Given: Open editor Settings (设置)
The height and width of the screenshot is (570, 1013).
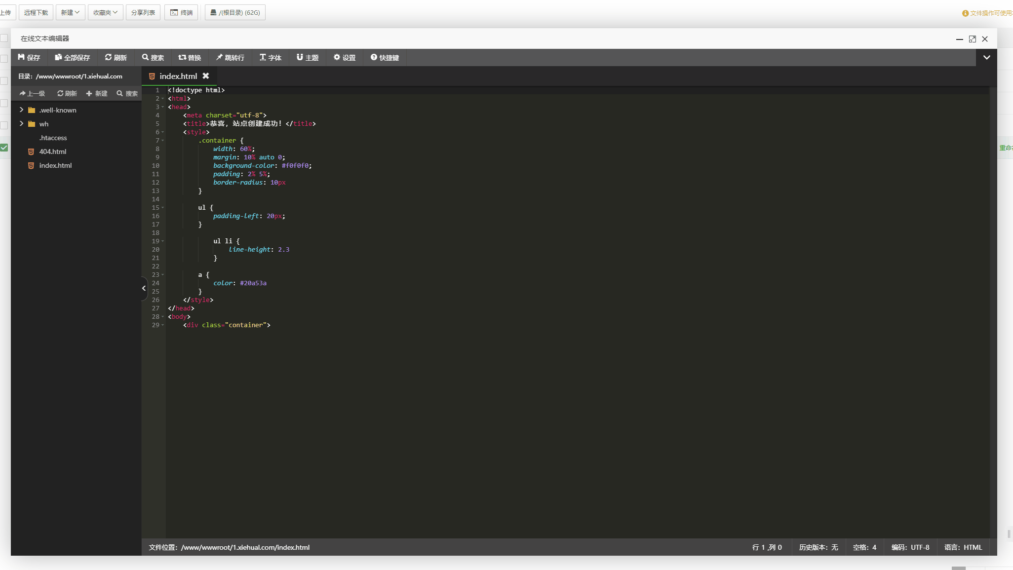Looking at the screenshot, I should click(x=345, y=58).
